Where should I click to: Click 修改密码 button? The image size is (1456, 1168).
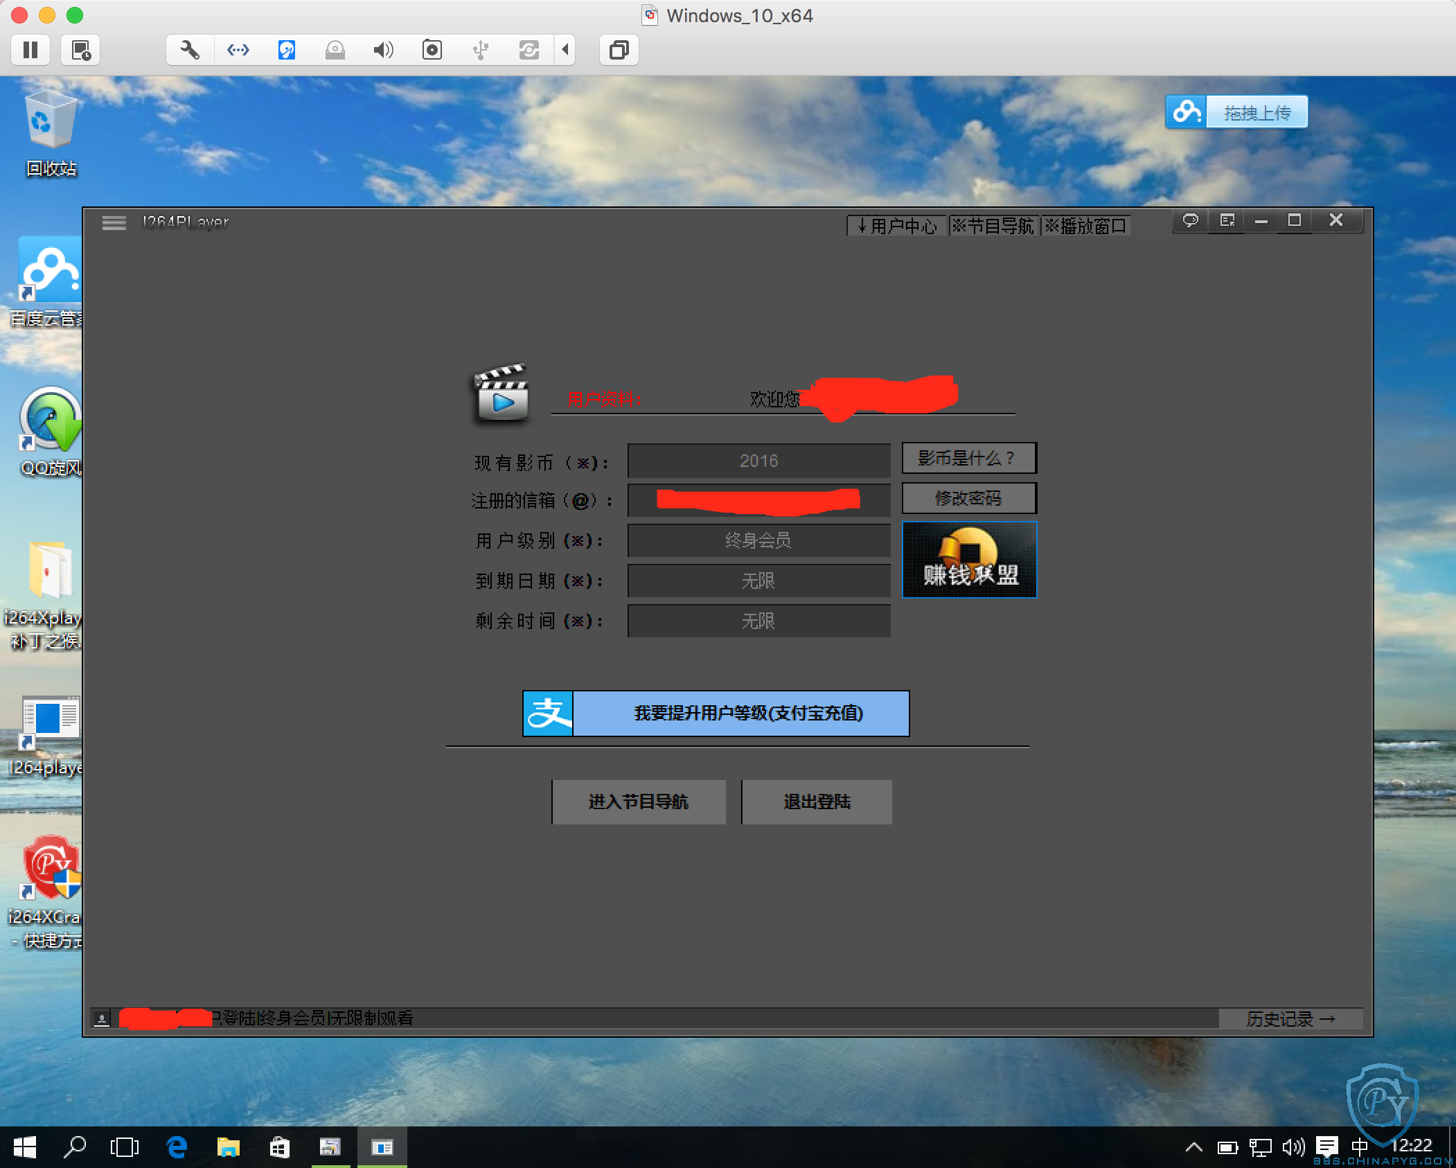pos(969,498)
